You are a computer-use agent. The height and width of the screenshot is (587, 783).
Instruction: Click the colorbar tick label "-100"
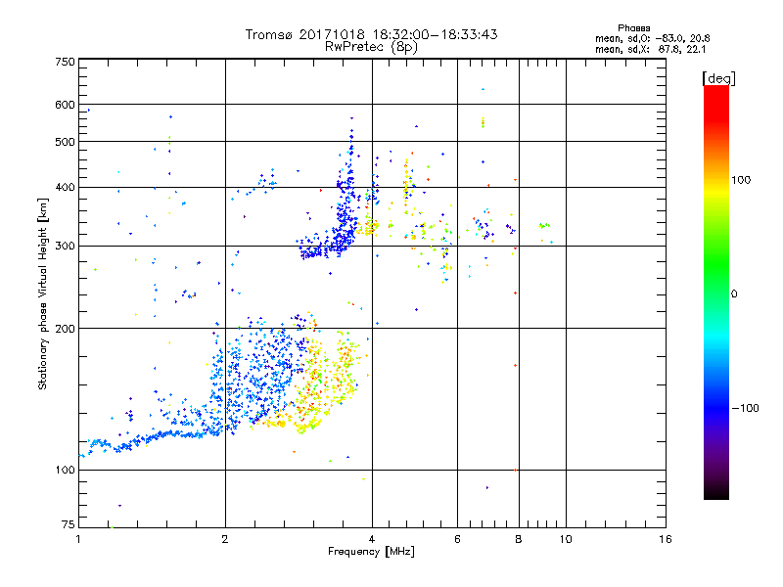(x=745, y=408)
